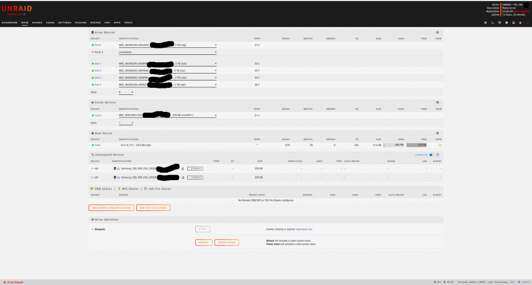
Task: Go to the Dashboard tab
Action: pos(10,23)
